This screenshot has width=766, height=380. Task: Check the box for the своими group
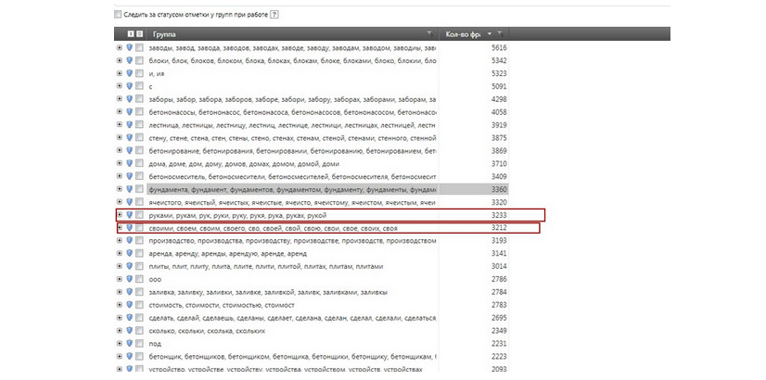139,227
